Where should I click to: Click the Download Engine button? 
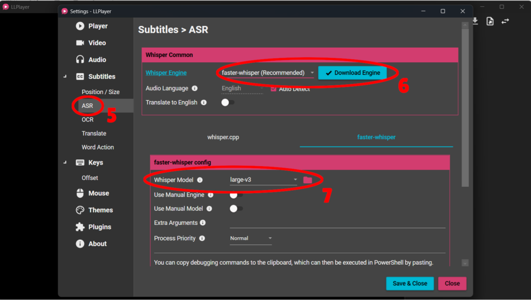[353, 73]
